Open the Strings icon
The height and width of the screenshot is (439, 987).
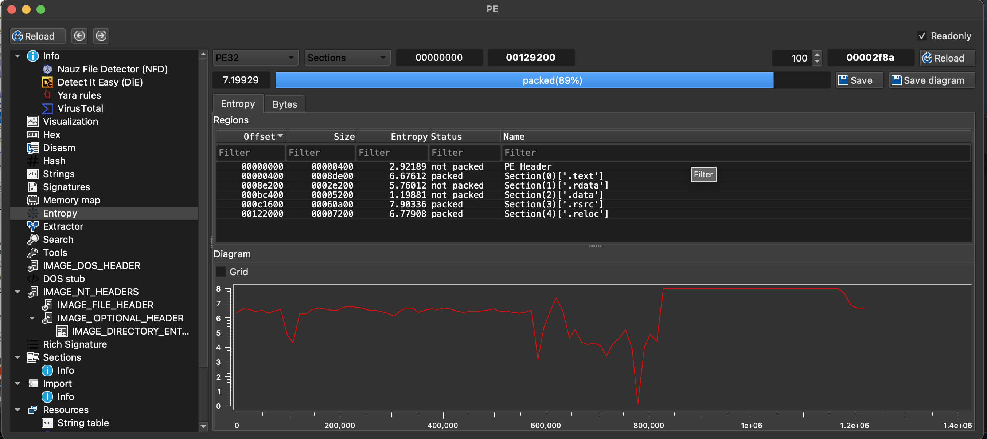(32, 174)
